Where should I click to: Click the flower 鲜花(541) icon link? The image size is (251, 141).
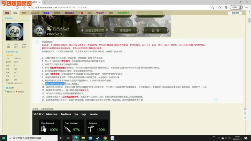[x=10, y=92]
